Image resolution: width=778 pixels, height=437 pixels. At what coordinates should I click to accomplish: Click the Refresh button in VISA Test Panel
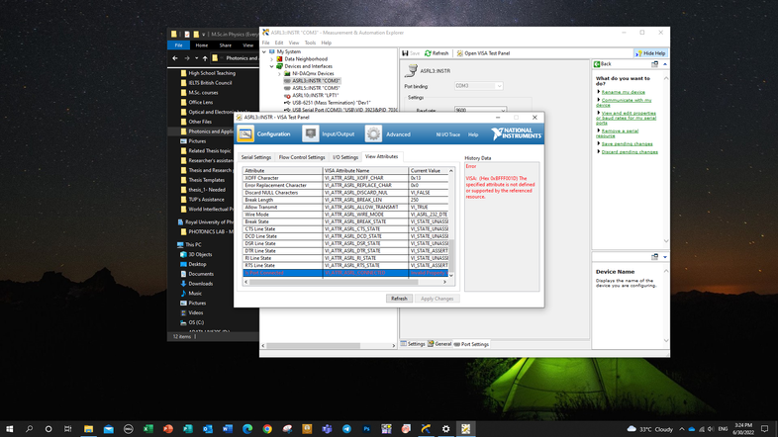399,299
